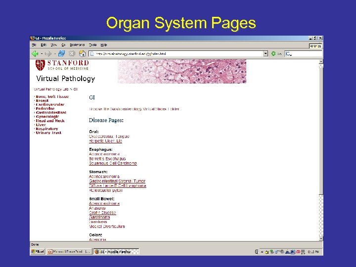Click the scrollbar down arrow
Screen dimensions: 356x267
point(321,239)
